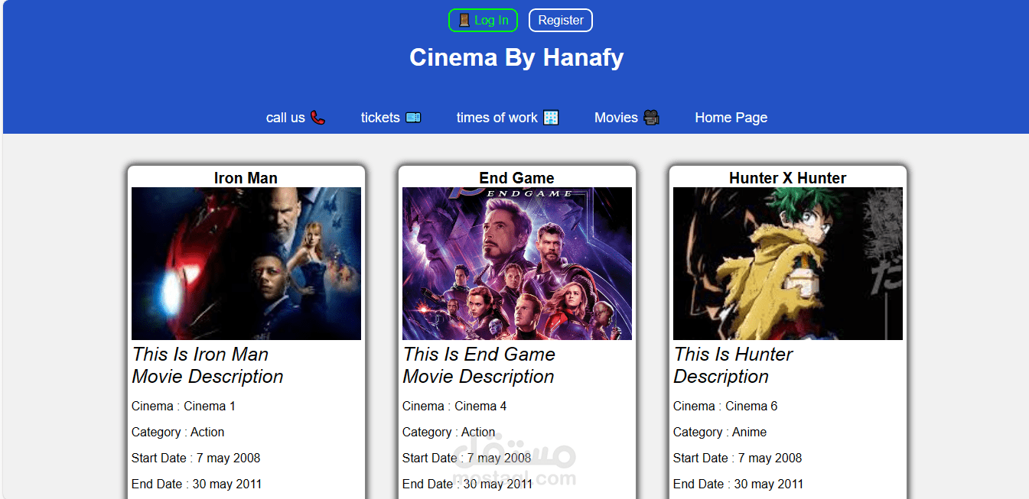Click 'This Is Hunter Description' text

[733, 365]
